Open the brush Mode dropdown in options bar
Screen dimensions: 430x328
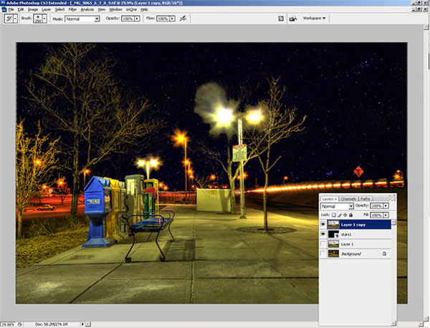[83, 18]
